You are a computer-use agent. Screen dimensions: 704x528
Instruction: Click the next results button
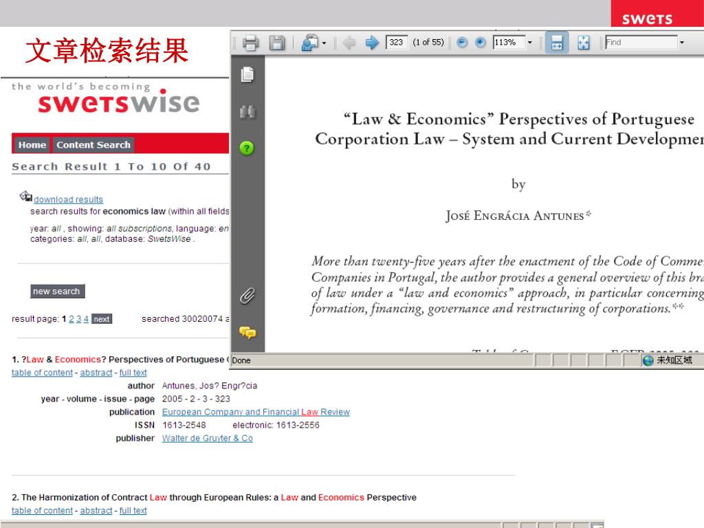(102, 319)
